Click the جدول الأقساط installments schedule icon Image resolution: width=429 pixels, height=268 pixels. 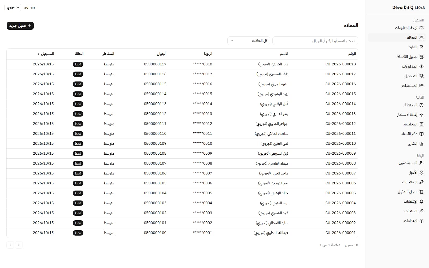(x=421, y=57)
